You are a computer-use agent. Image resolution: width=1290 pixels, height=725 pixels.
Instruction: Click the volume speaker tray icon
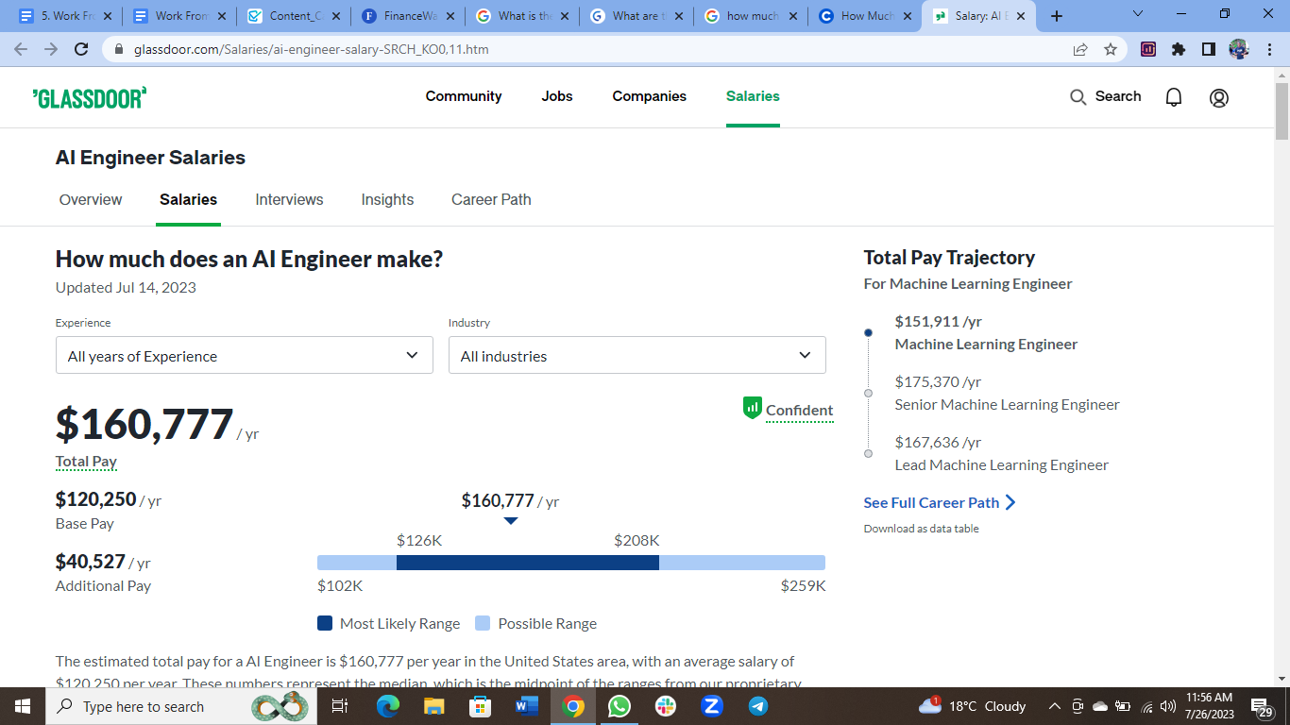point(1169,706)
